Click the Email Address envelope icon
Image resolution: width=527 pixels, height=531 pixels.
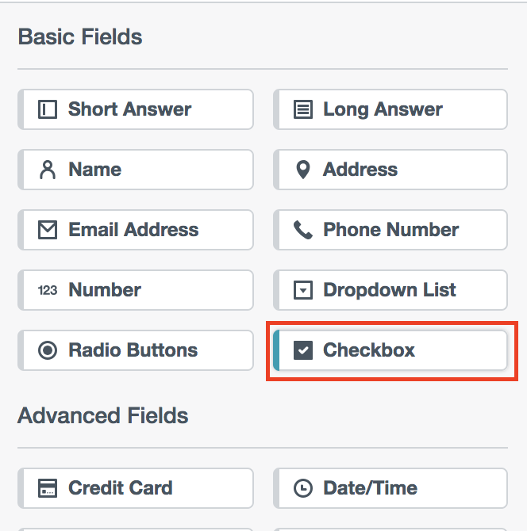pyautogui.click(x=48, y=230)
